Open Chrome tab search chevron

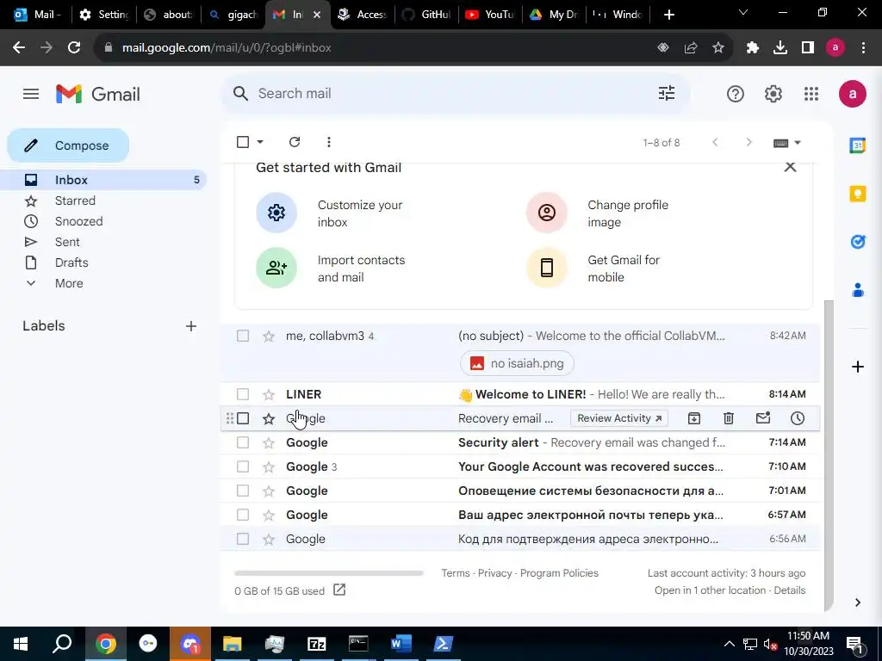coord(743,13)
